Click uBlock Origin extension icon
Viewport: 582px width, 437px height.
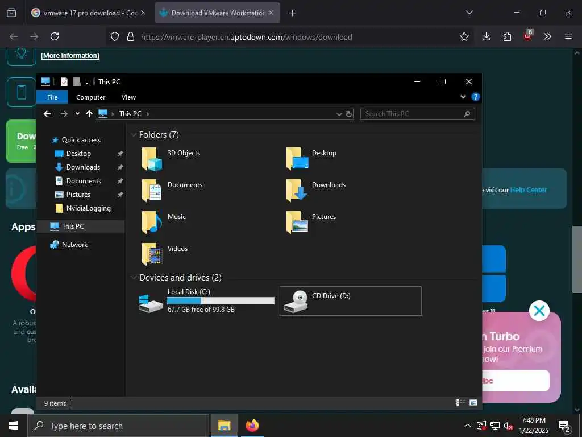point(528,36)
